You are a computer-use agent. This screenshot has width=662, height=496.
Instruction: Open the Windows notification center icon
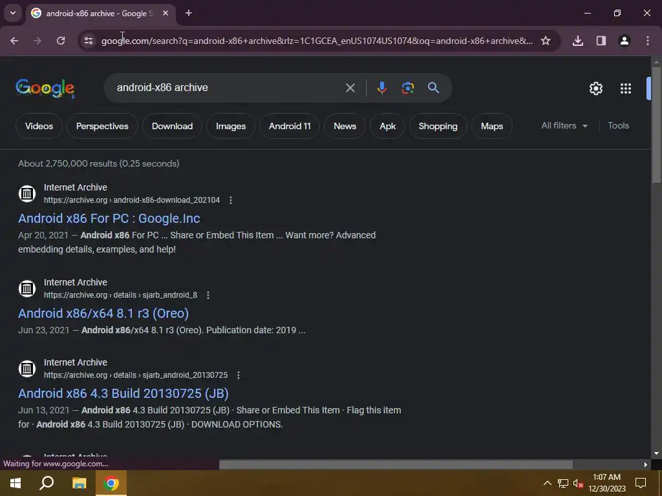[641, 483]
